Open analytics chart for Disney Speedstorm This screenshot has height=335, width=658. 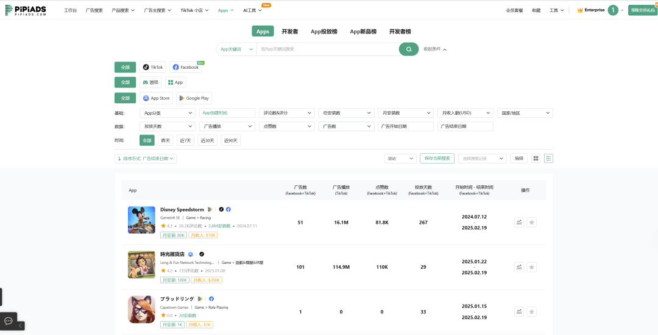pyautogui.click(x=519, y=223)
